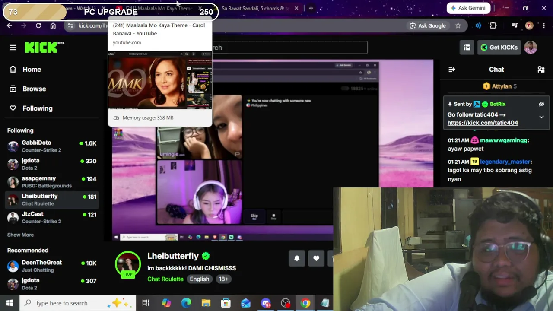This screenshot has height=311, width=553.
Task: Open the chat users list icon
Action: (x=541, y=70)
